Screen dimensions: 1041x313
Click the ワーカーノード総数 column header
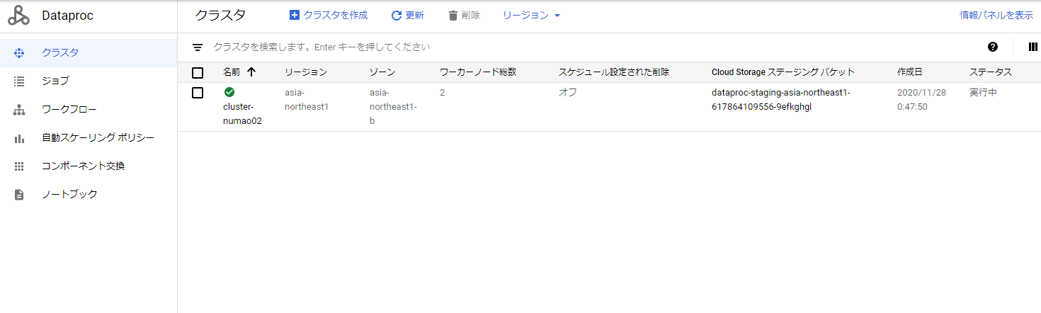pos(478,72)
